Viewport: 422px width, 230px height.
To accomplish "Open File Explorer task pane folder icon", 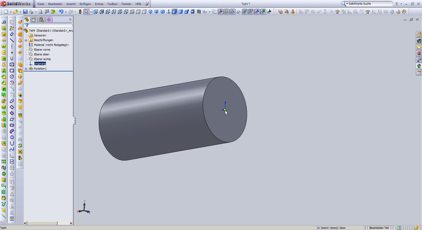I will (x=419, y=47).
